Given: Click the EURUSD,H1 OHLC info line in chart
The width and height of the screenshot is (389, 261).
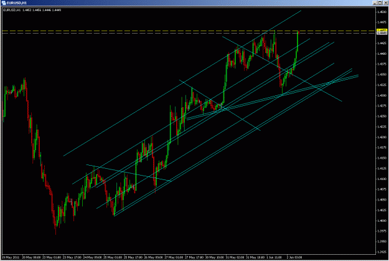Looking at the screenshot, I should [x=32, y=10].
